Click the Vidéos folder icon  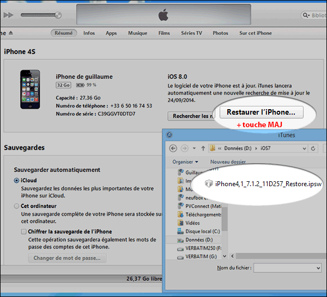coord(180,223)
